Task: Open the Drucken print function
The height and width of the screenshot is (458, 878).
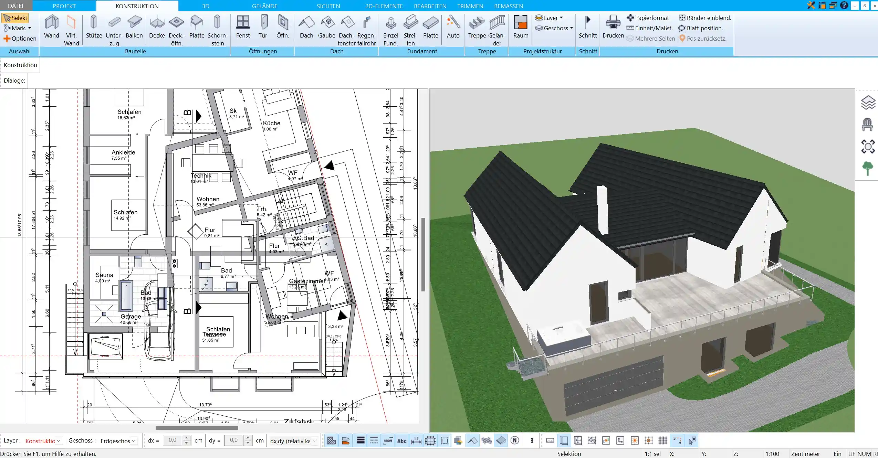Action: click(x=613, y=26)
